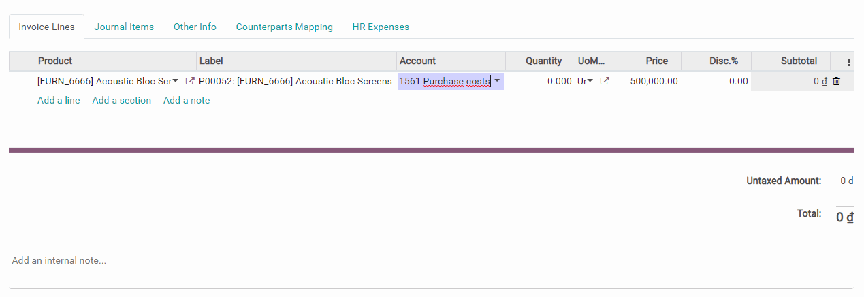
Task: Open the optional columns kebab menu
Action: coord(848,61)
